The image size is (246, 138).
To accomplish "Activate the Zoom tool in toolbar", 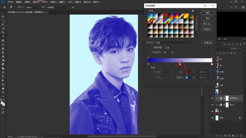I will (3, 92).
